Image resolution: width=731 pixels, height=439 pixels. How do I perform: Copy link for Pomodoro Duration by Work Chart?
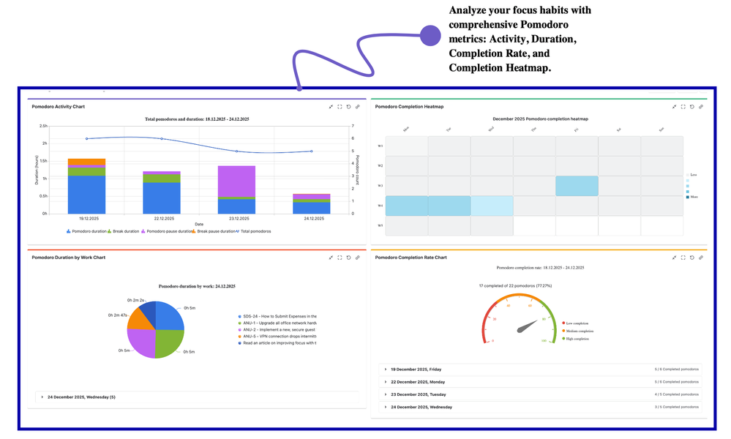(358, 258)
